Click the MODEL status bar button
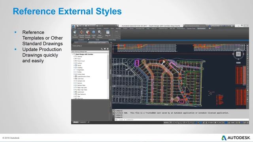This screenshot has height=142, width=253. point(166,123)
